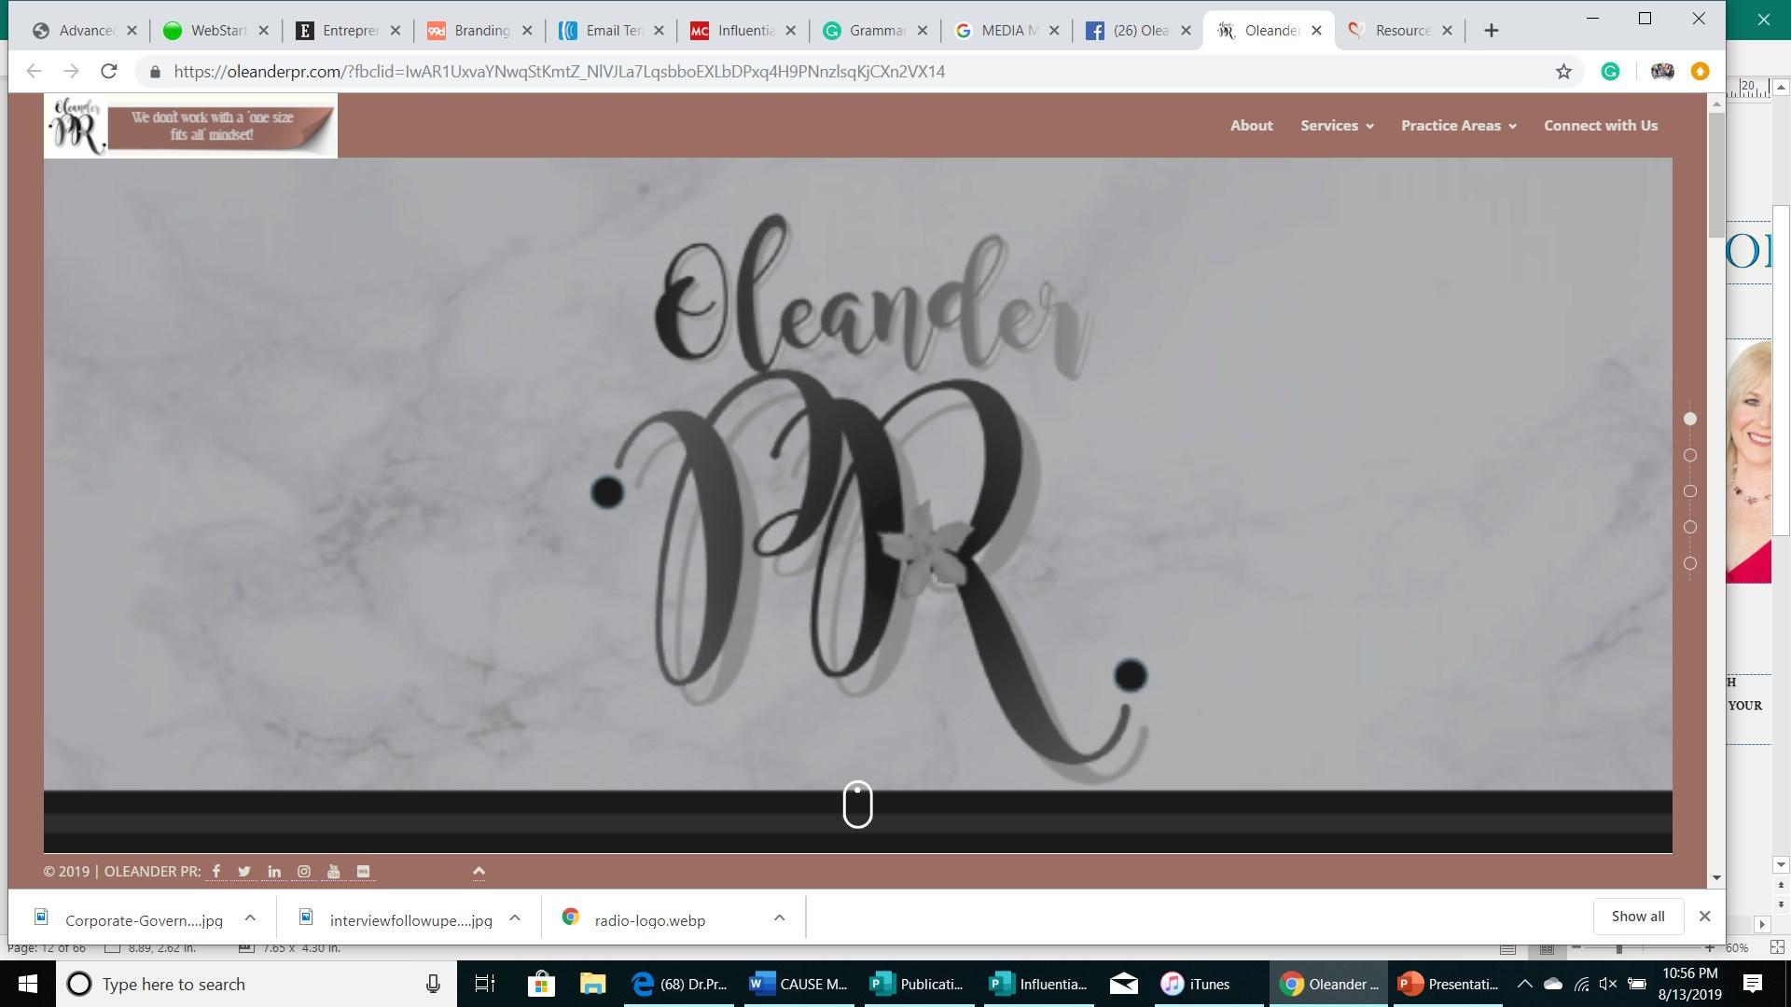The height and width of the screenshot is (1007, 1791).
Task: Click the mouse scroll-down indicator icon
Action: tap(857, 805)
